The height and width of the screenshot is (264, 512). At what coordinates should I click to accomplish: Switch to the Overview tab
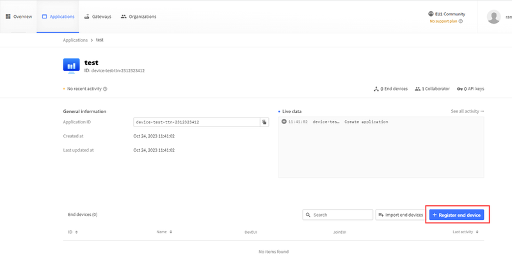pos(19,17)
